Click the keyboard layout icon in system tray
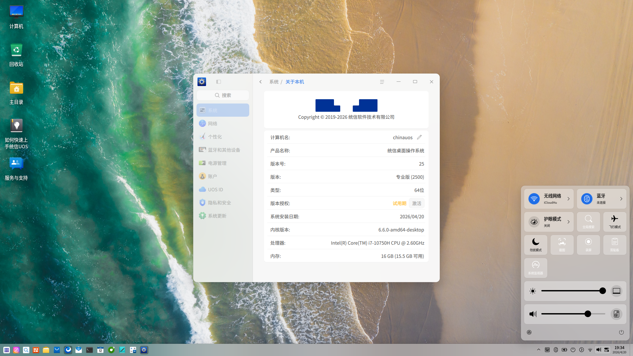 point(547,350)
